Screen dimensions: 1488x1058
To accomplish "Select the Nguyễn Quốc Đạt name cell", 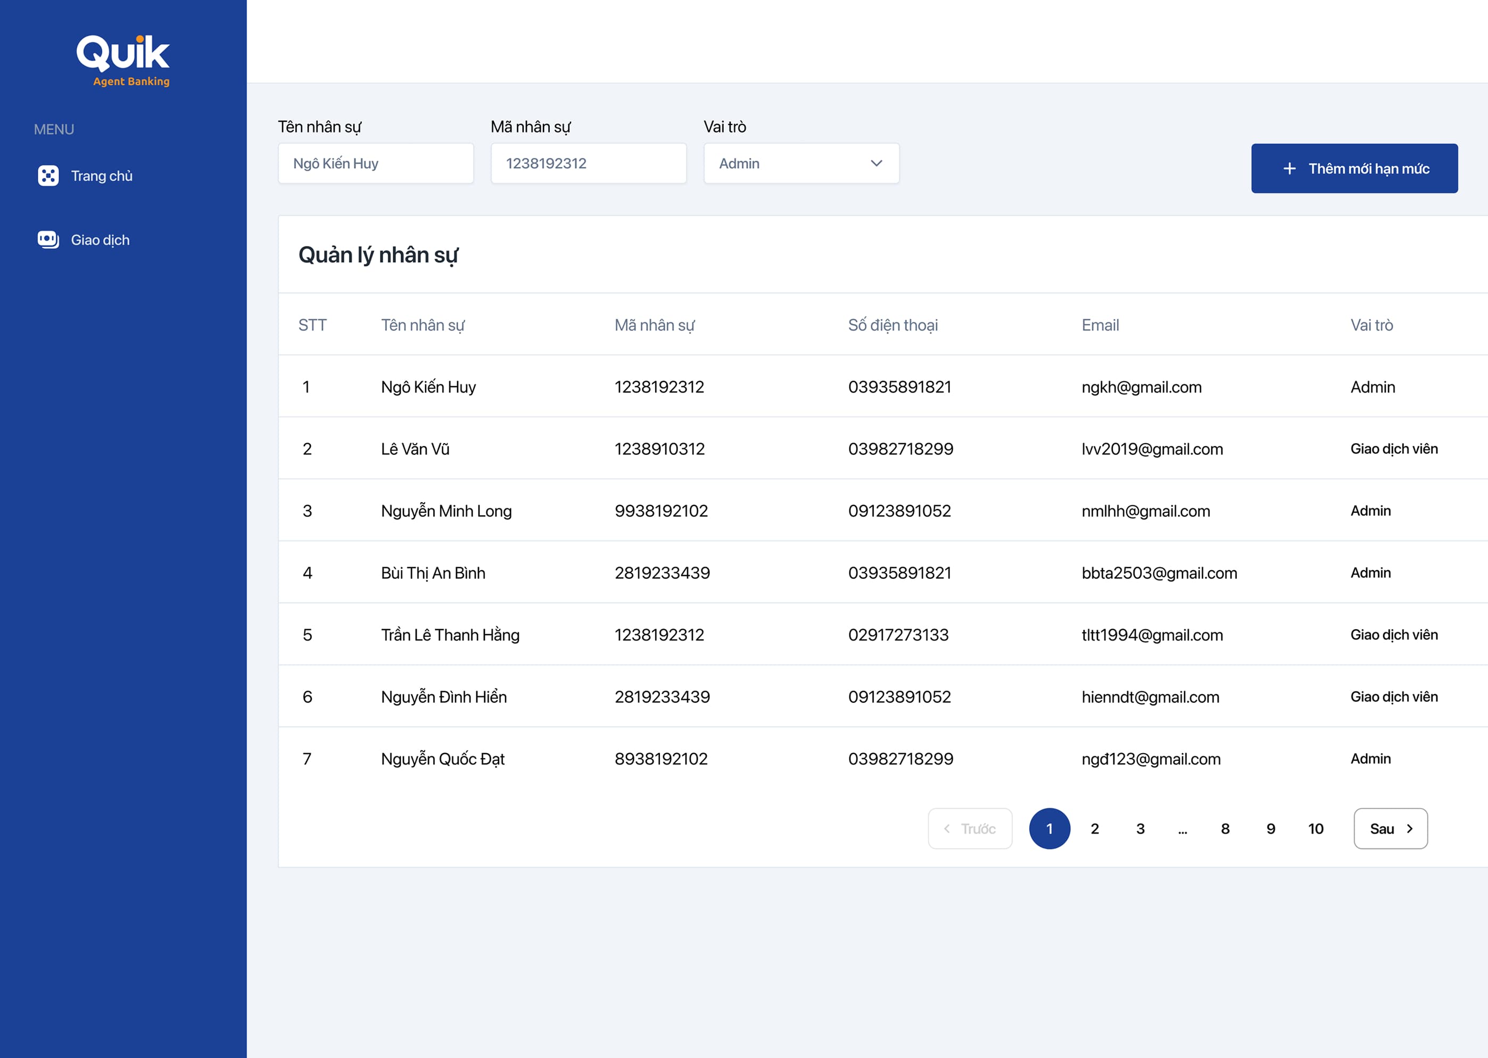I will pyautogui.click(x=443, y=759).
